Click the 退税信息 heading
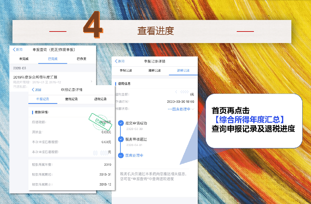 (124, 84)
